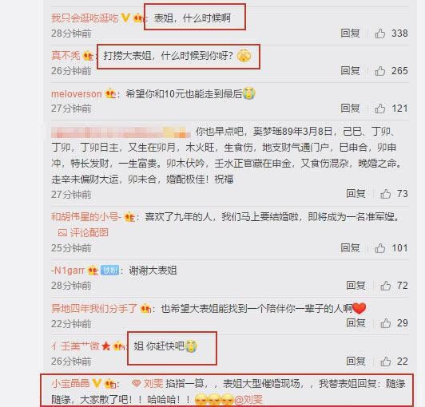The height and width of the screenshot is (407, 425).
Task: Click thumbs-up on the 265-likes comment
Action: pyautogui.click(x=379, y=71)
